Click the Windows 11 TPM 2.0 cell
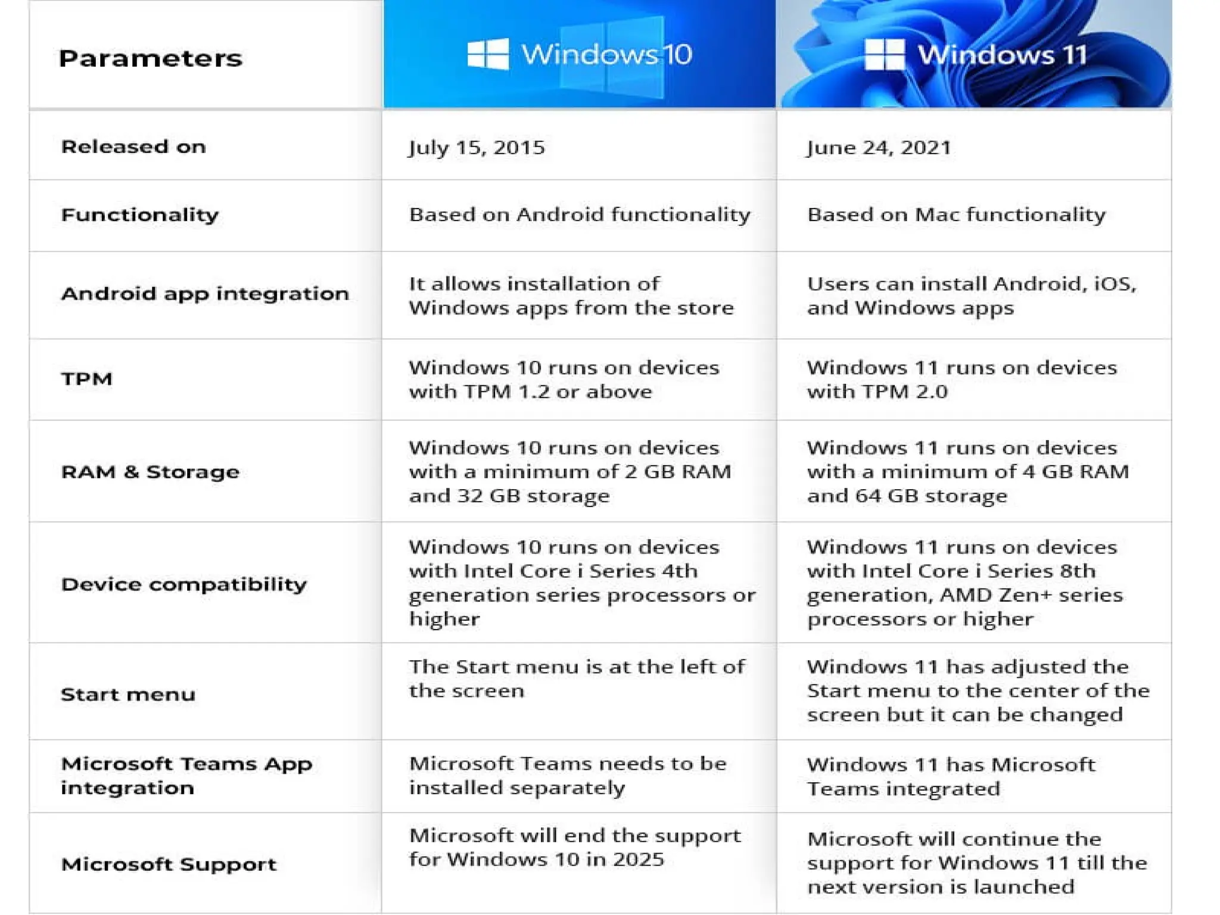The image size is (1220, 915). click(974, 380)
